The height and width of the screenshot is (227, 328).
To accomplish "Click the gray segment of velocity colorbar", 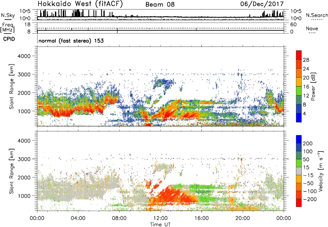I will coord(299,171).
